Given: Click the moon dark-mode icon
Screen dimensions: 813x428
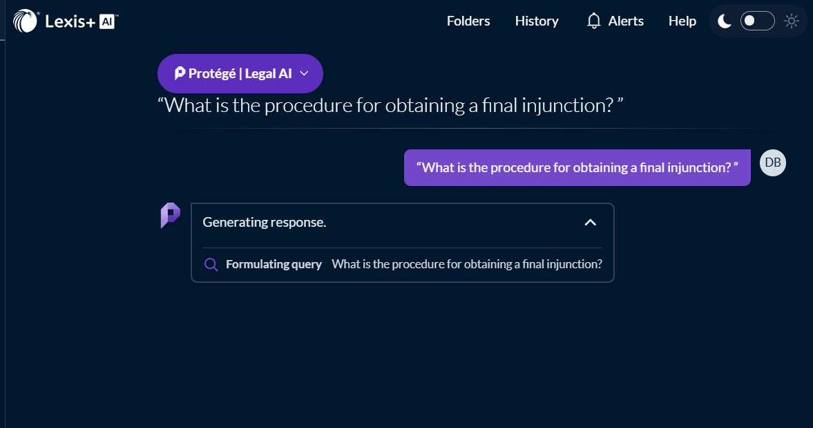Looking at the screenshot, I should coord(724,21).
